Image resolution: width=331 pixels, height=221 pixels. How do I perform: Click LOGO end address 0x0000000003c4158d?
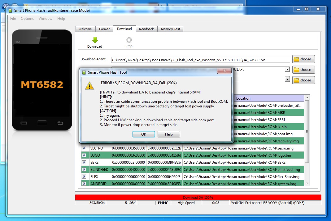point(164,155)
